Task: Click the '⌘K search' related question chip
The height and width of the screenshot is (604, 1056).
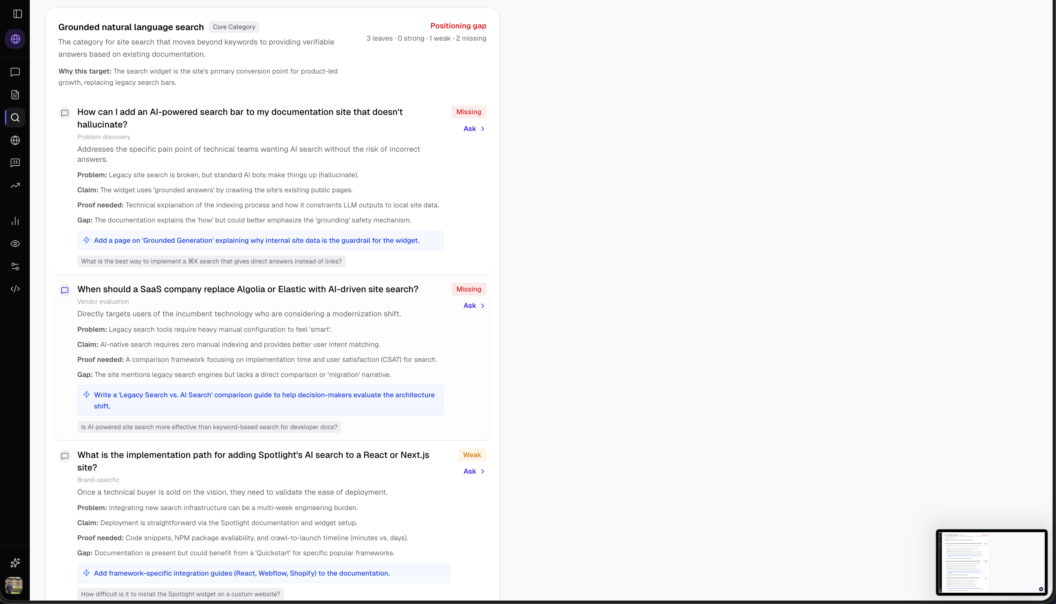Action: tap(211, 261)
